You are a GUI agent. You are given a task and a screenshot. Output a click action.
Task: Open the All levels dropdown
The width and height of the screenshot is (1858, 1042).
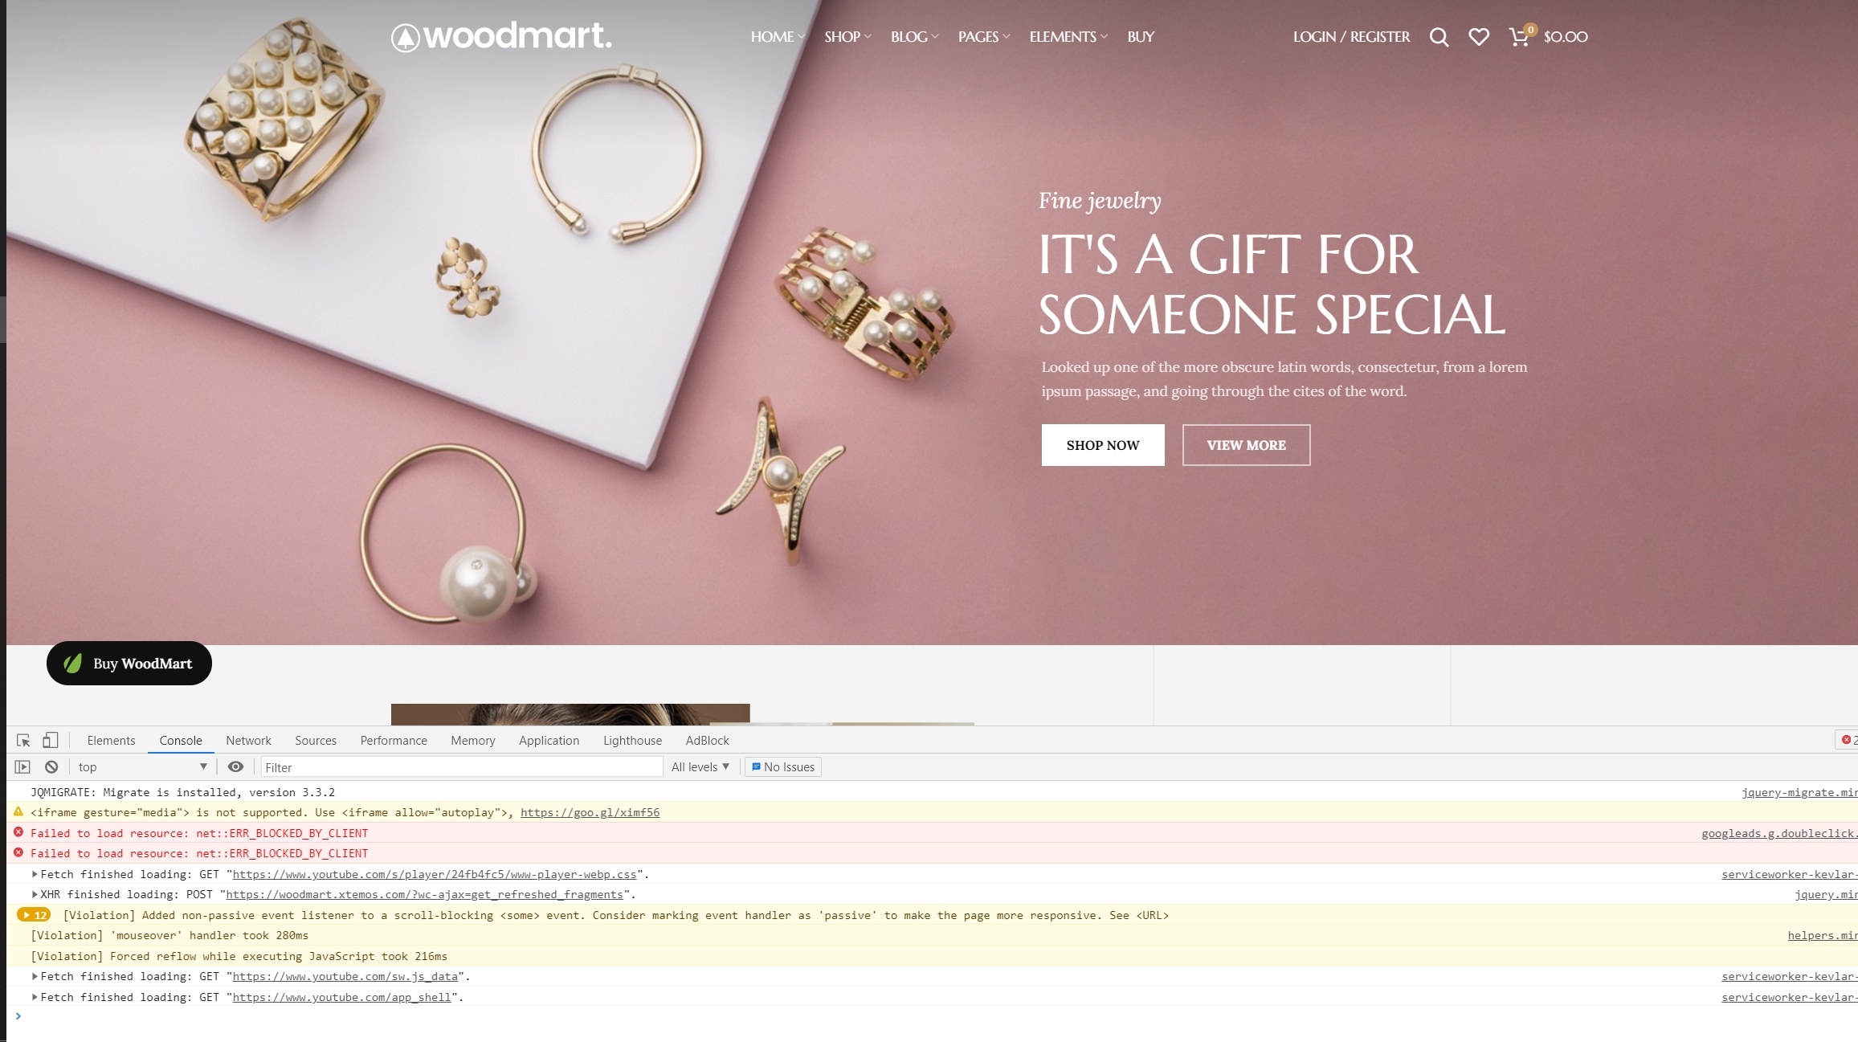click(x=700, y=767)
